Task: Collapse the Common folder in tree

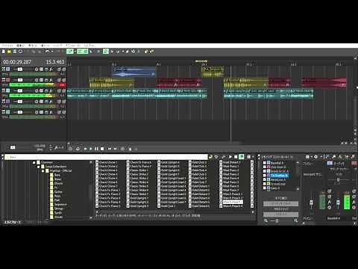Action: pos(34,162)
